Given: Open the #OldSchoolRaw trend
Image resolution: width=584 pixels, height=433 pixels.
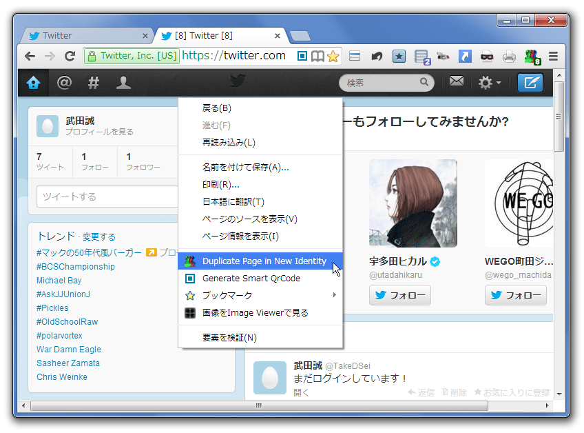Looking at the screenshot, I should coord(67,322).
